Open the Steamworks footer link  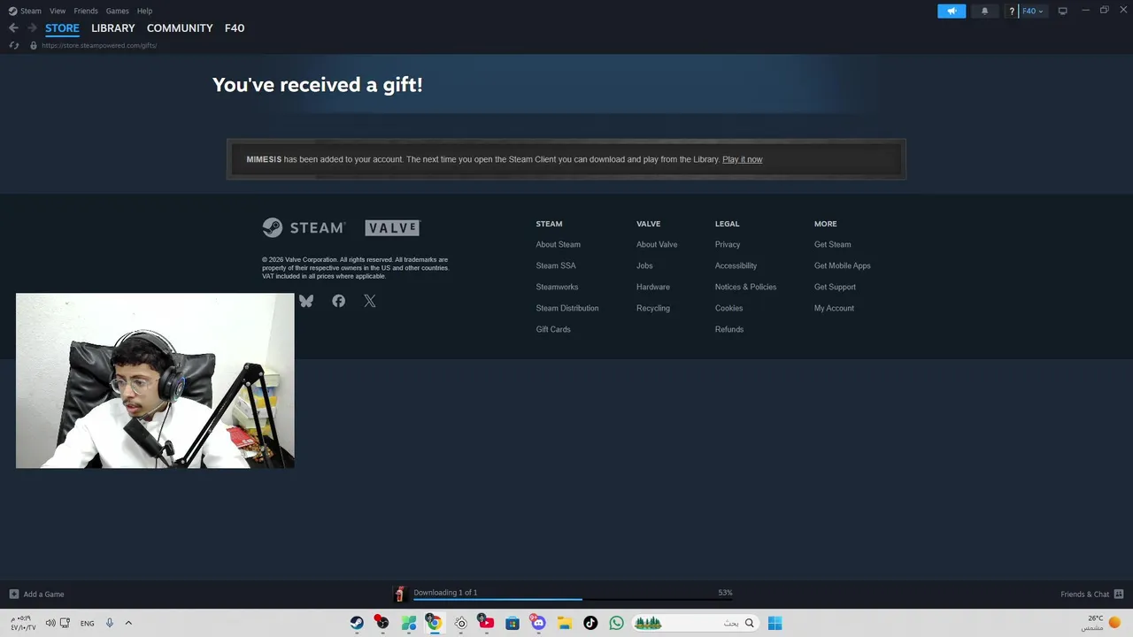(557, 287)
